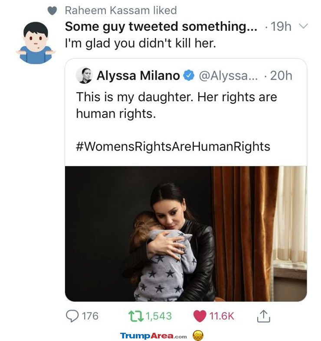Open Alyssa Milano's small profile photo

point(84,75)
